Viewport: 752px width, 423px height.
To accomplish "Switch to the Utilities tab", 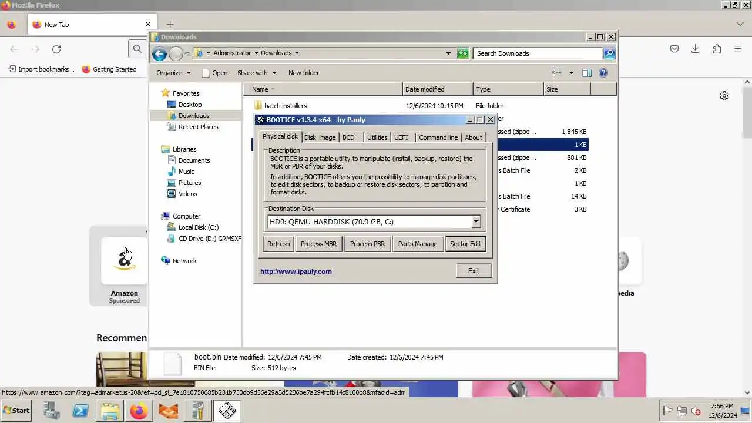I will coord(377,137).
